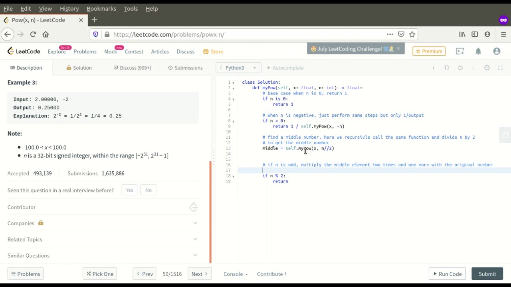Go back with browser back arrow
This screenshot has height=287, width=511.
[x=8, y=34]
